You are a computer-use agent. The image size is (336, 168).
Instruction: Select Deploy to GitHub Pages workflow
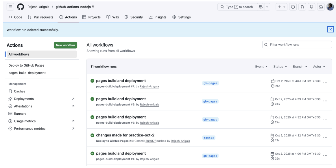26,65
